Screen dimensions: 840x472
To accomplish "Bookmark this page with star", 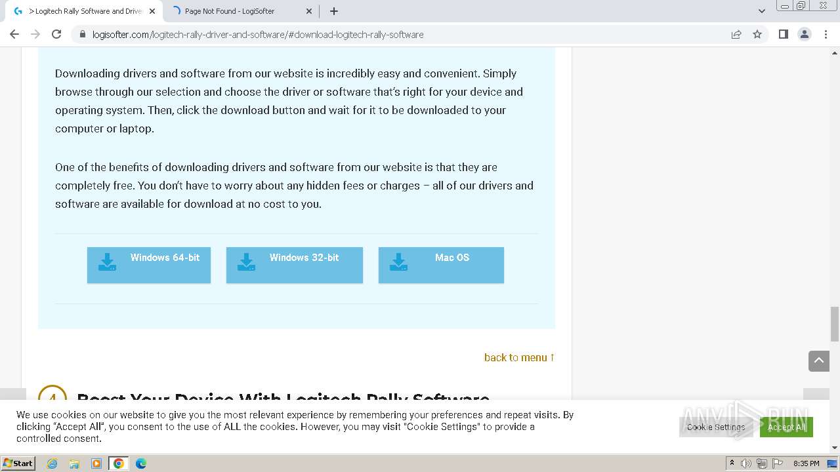I will [757, 34].
